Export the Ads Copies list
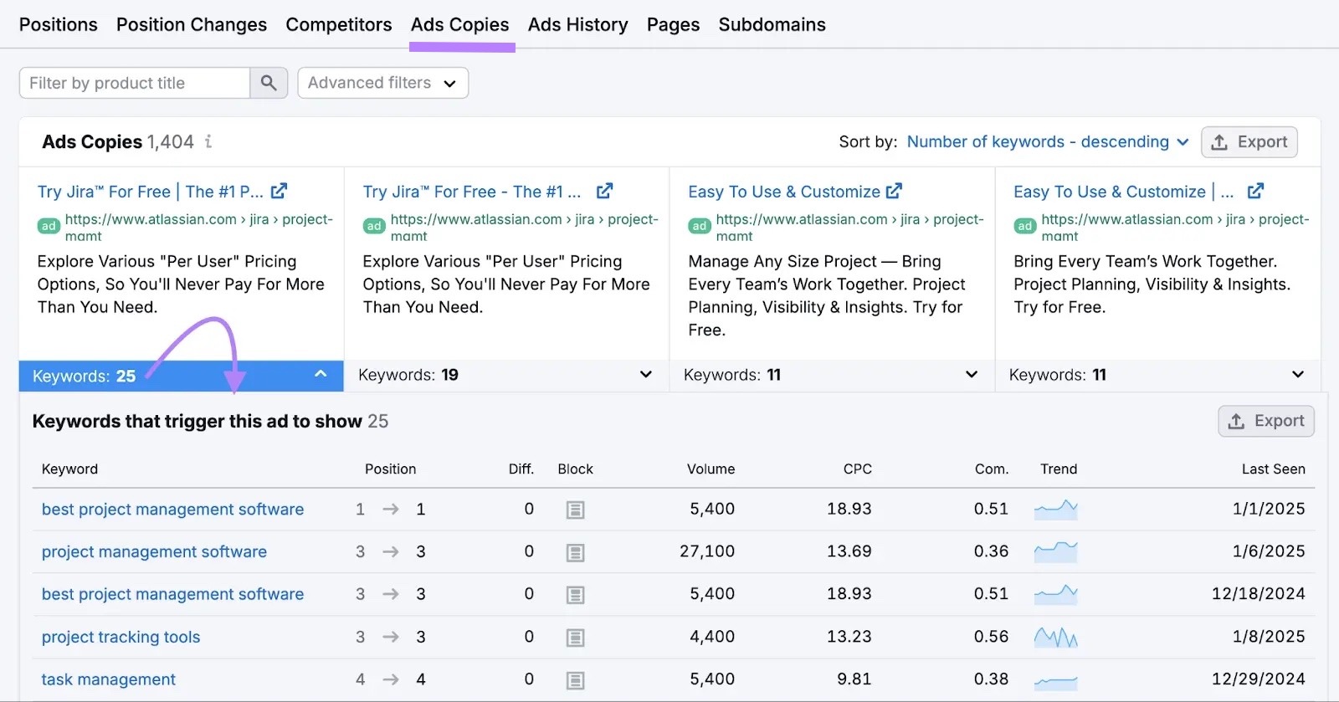 [x=1249, y=142]
